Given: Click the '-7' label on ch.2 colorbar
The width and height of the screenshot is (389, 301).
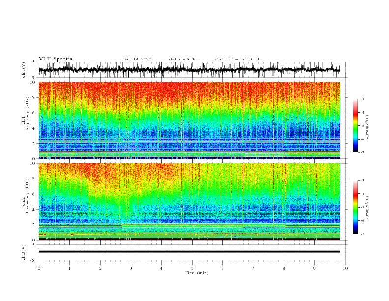Looking at the screenshot, I should [362, 234].
